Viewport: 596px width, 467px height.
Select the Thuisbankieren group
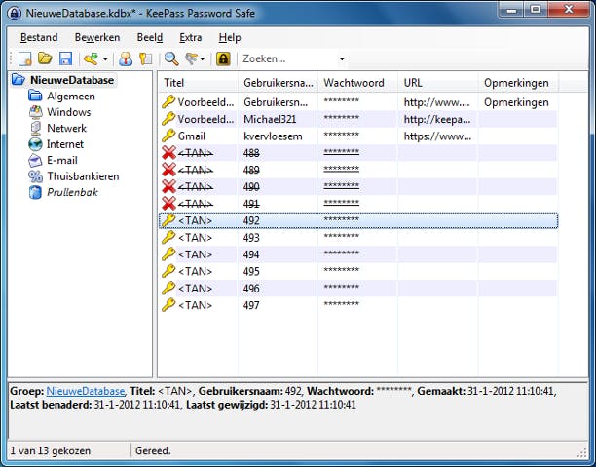click(83, 176)
